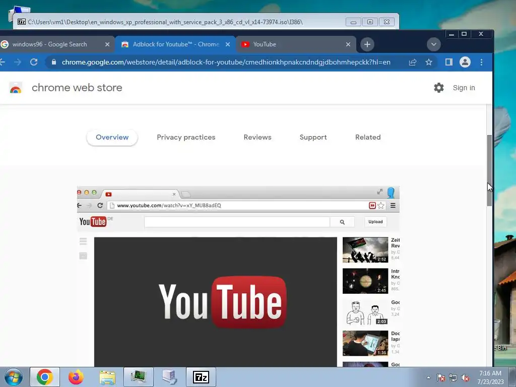Share this page via address bar icon
The width and height of the screenshot is (516, 387).
point(413,62)
